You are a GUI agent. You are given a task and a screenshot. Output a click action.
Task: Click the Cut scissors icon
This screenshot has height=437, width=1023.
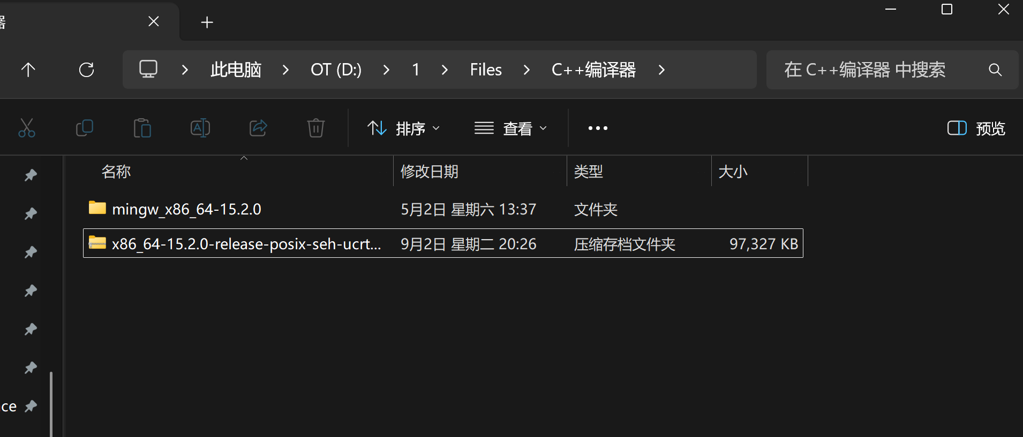(27, 128)
